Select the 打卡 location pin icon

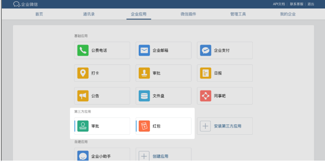[x=83, y=73]
